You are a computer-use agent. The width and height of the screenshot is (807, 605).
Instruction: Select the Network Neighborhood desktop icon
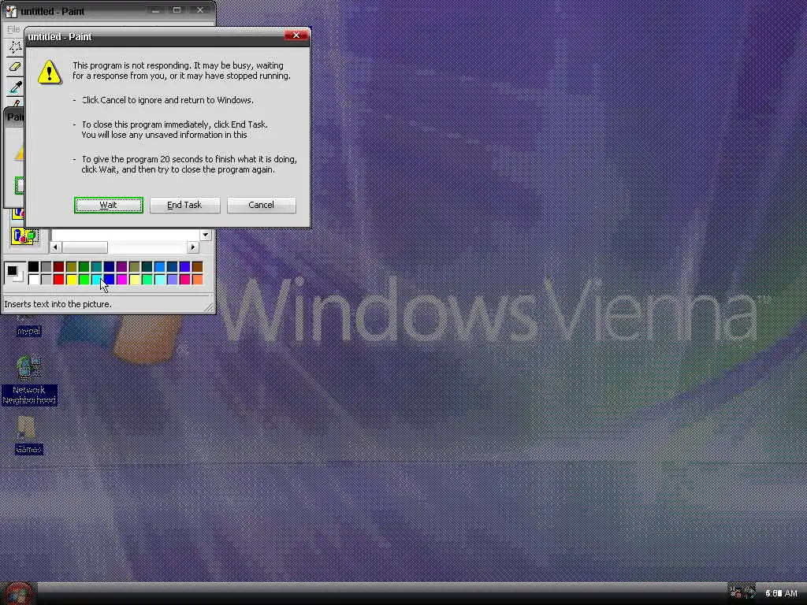(x=29, y=380)
